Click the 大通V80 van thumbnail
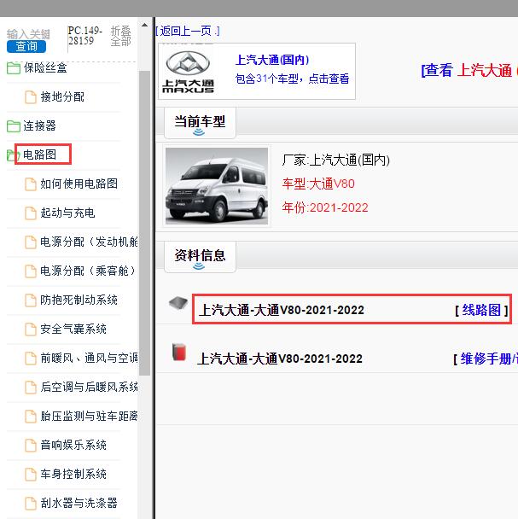 coord(217,186)
